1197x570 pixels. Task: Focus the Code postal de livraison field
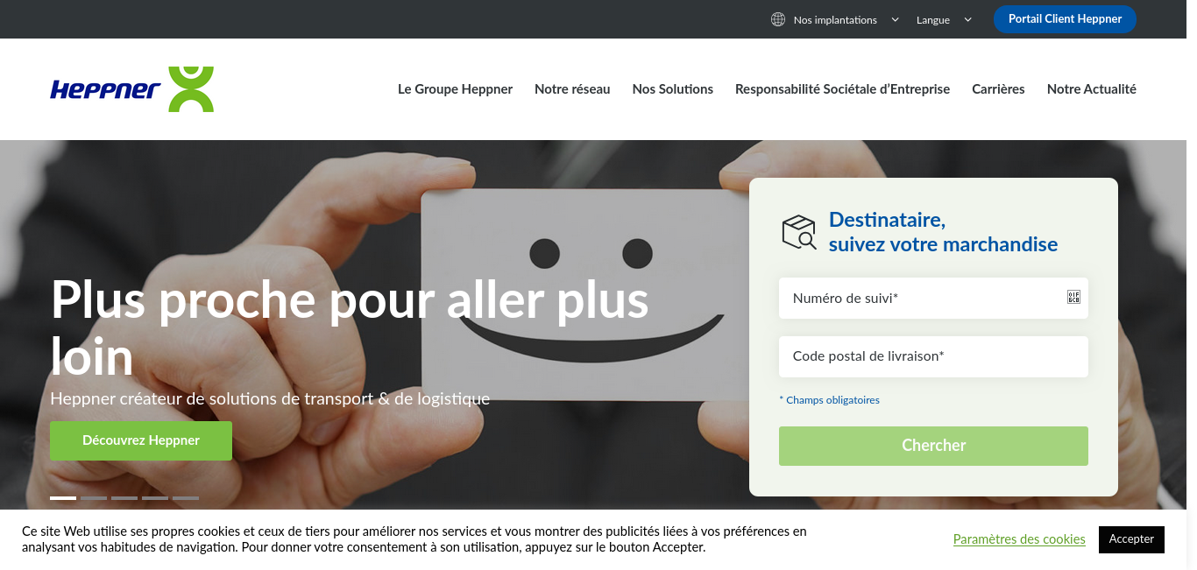click(933, 356)
